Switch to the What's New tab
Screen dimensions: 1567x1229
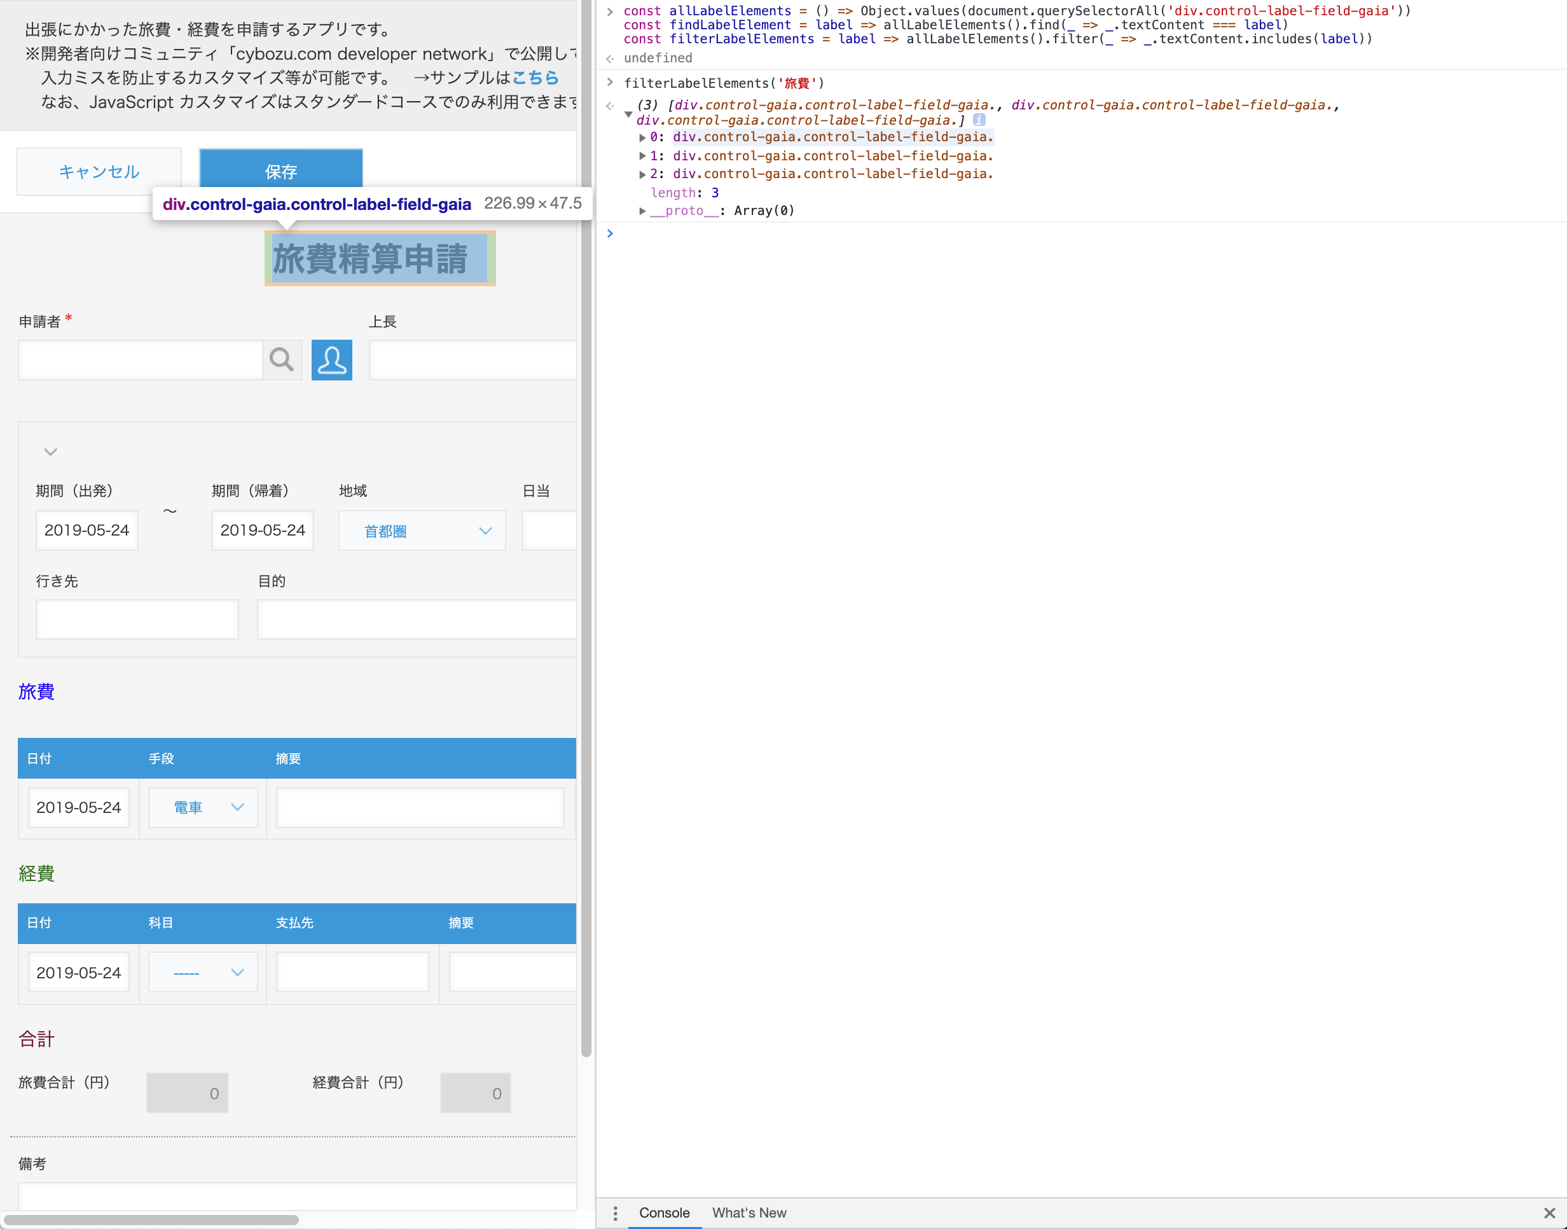coord(749,1212)
